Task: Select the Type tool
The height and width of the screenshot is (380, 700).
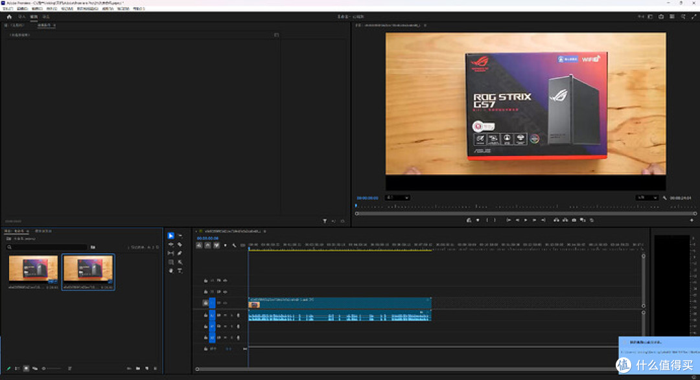Action: [x=180, y=271]
